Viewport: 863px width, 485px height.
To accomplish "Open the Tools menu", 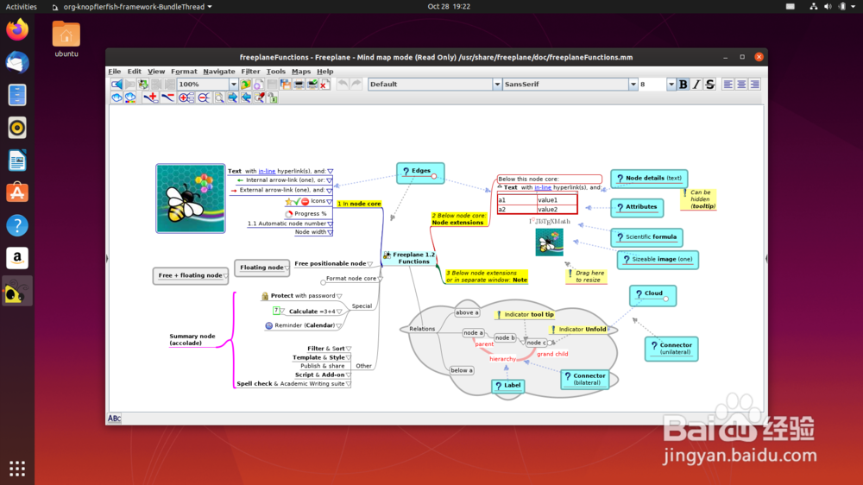I will click(x=276, y=72).
